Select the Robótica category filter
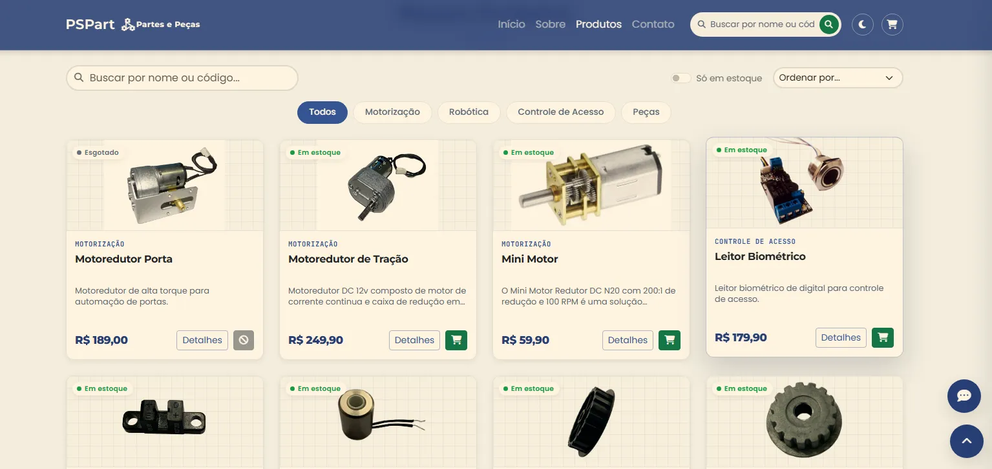Viewport: 992px width, 469px height. tap(469, 112)
